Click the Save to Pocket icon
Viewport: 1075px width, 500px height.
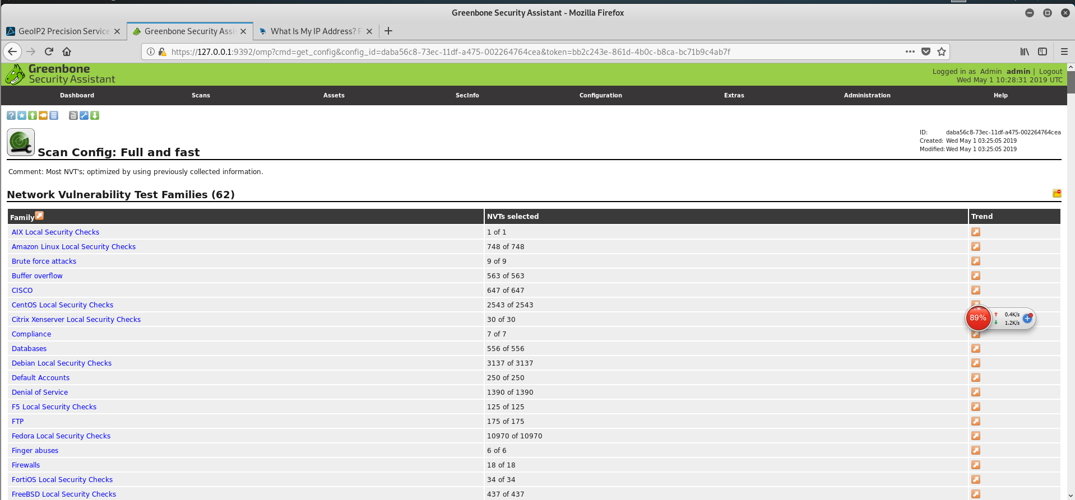click(926, 52)
